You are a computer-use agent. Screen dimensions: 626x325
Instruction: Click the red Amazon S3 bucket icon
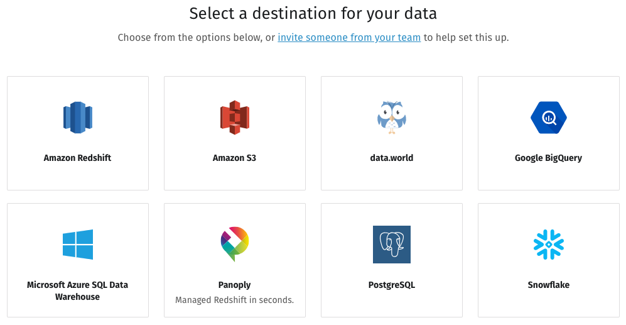click(x=235, y=117)
